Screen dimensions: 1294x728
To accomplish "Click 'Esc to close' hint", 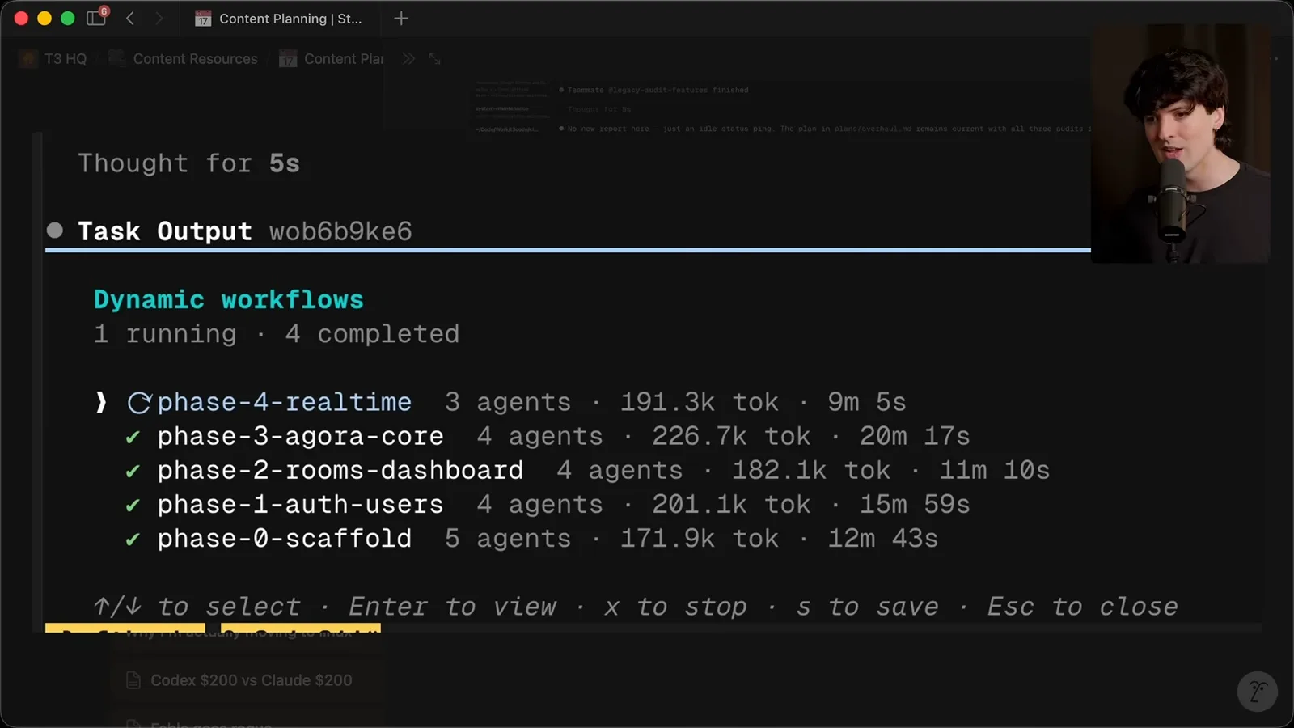I will (1083, 606).
